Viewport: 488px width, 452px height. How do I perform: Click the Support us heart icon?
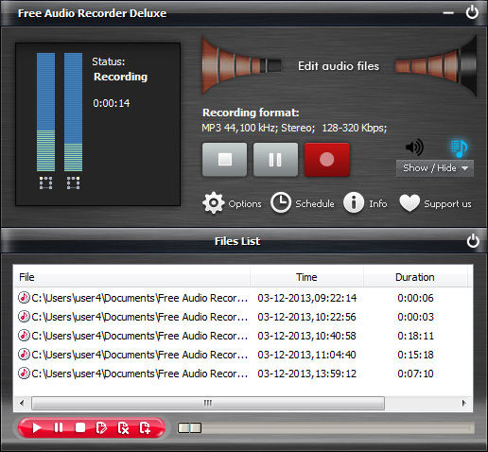[x=410, y=202]
